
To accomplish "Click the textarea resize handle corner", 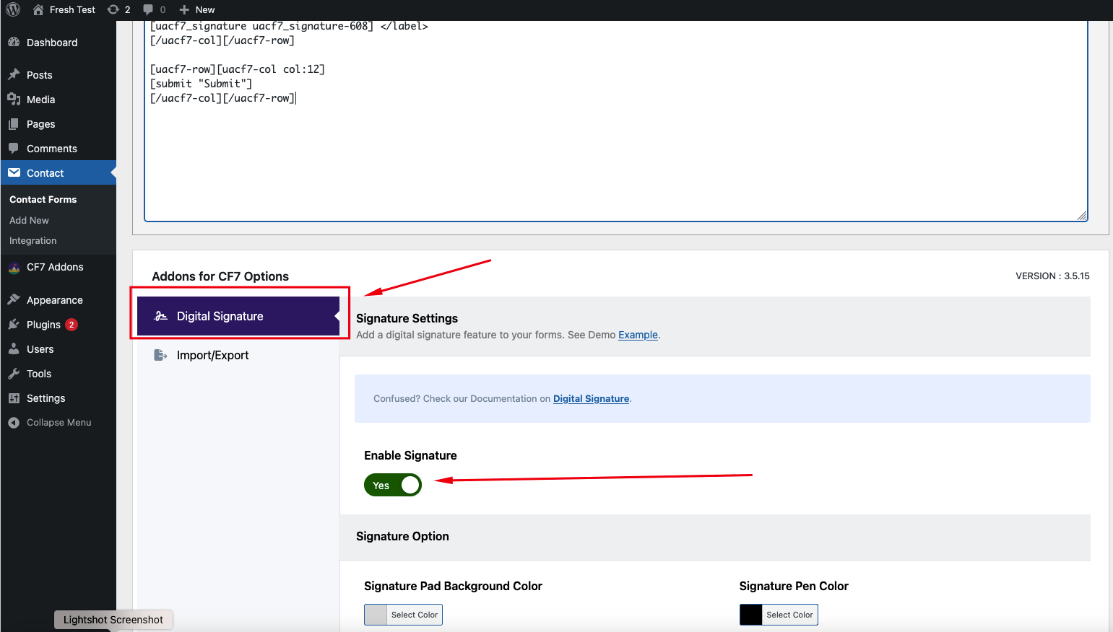I will 1082,216.
